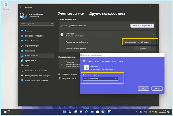Screen dimensions: 173x116
Task: Open Task View from the taskbar
Action: (x=76, y=112)
